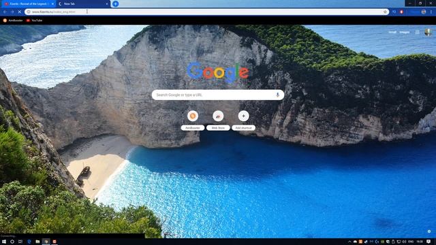Close the Fizerits tab
Viewport: 436px width, 245px height.
tap(53, 4)
